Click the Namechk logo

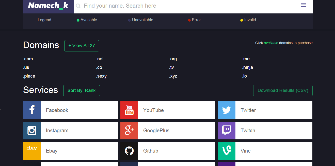[48, 6]
